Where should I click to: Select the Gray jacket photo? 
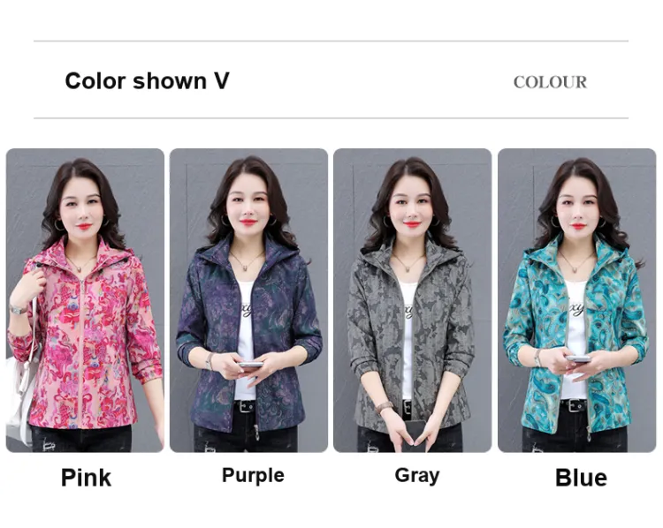click(412, 300)
